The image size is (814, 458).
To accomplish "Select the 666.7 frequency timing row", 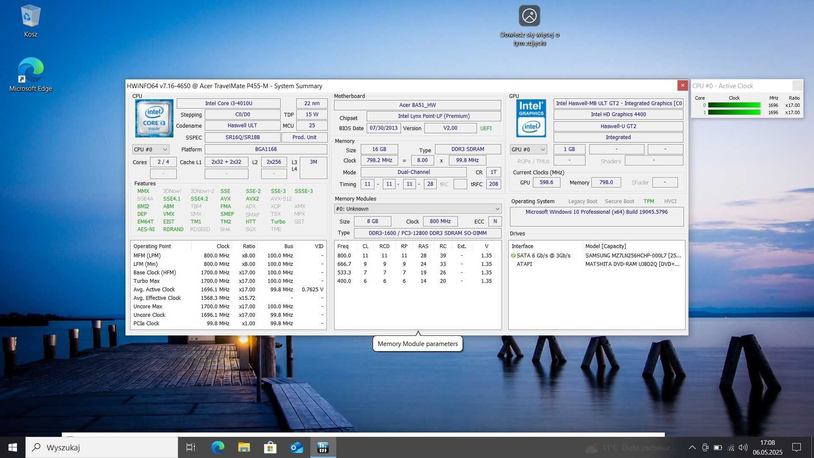I will 418,264.
